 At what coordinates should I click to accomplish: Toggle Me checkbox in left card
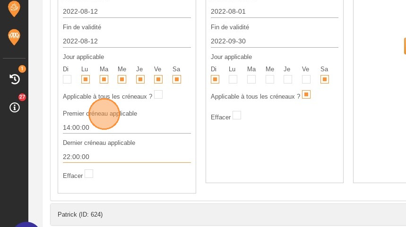point(122,79)
